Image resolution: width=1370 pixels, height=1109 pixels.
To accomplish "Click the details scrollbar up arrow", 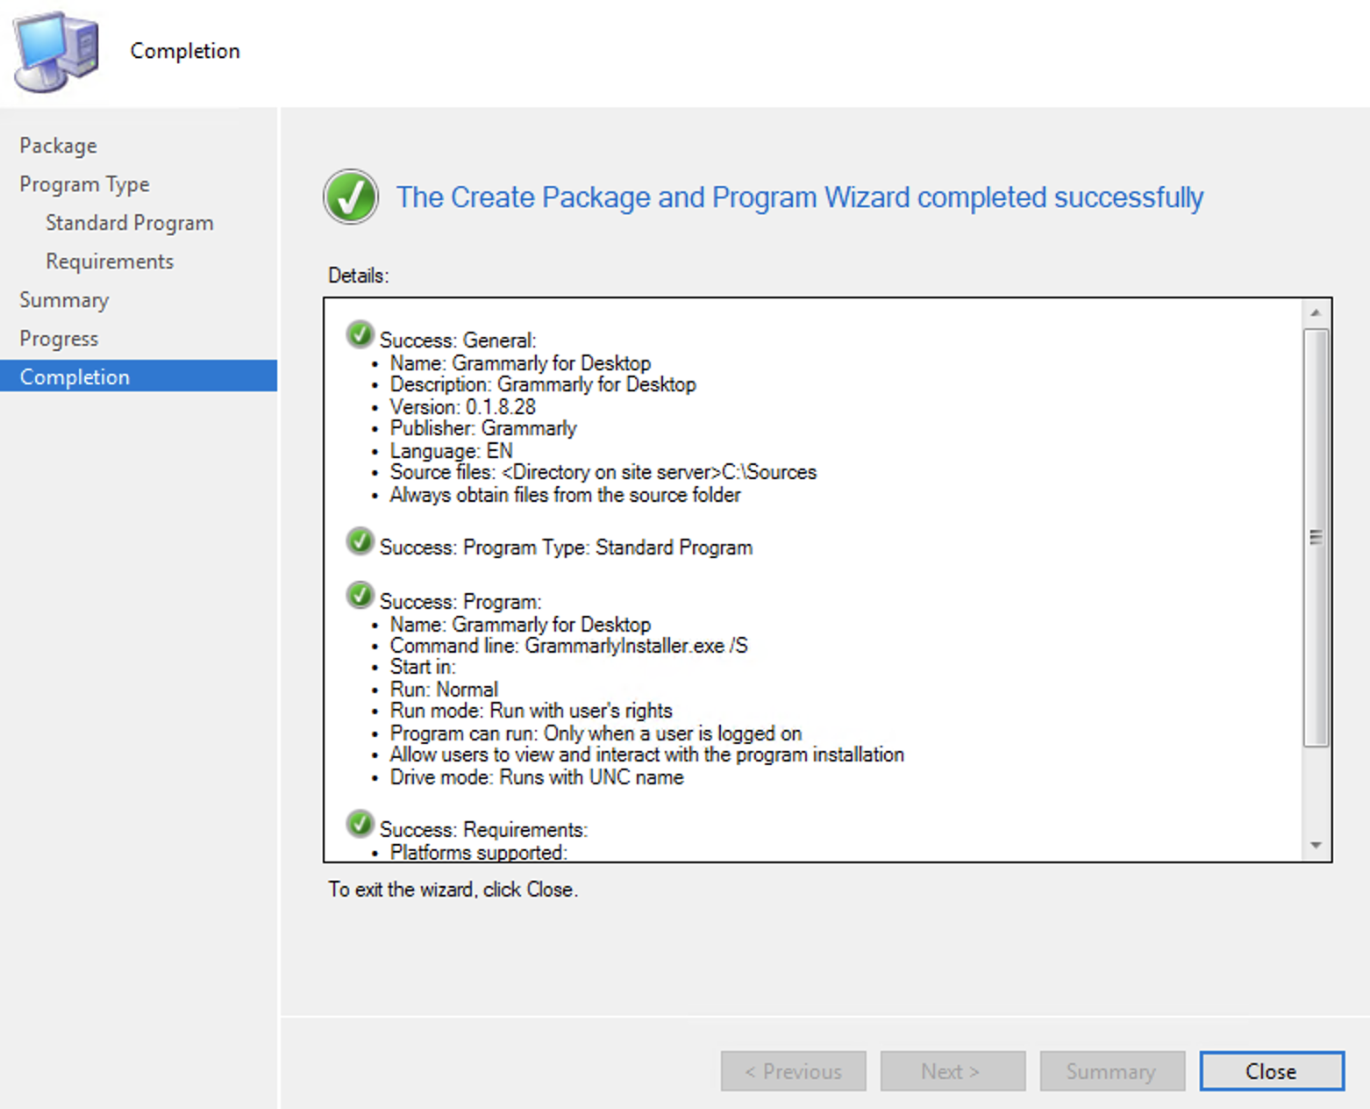I will click(x=1316, y=313).
